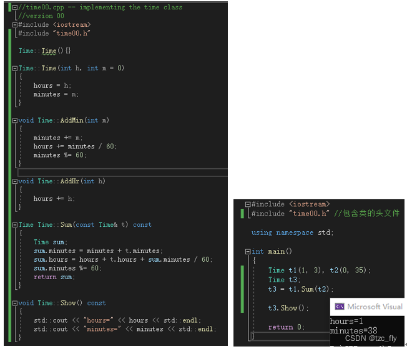This screenshot has width=407, height=349.
Task: Click the Microsoft Visual console title text
Action: 375,307
